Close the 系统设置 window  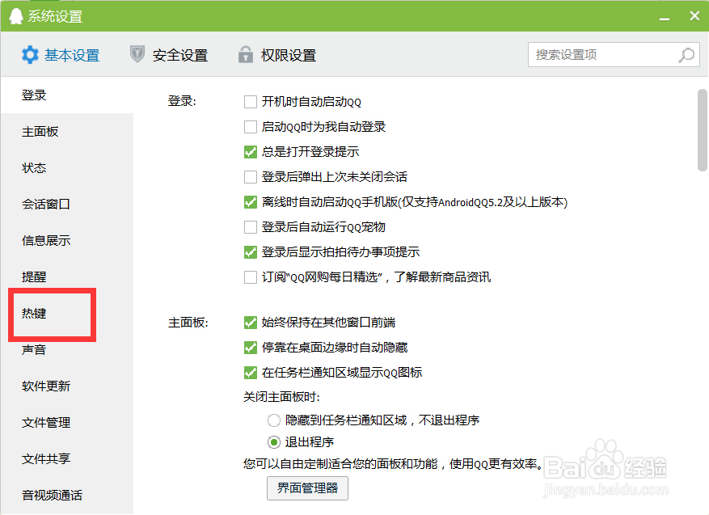pyautogui.click(x=694, y=16)
